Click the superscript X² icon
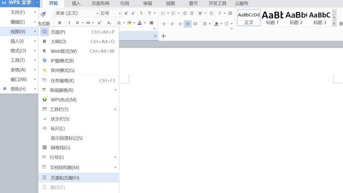Screen dimensions: 343x193 pyautogui.click(x=99, y=23)
